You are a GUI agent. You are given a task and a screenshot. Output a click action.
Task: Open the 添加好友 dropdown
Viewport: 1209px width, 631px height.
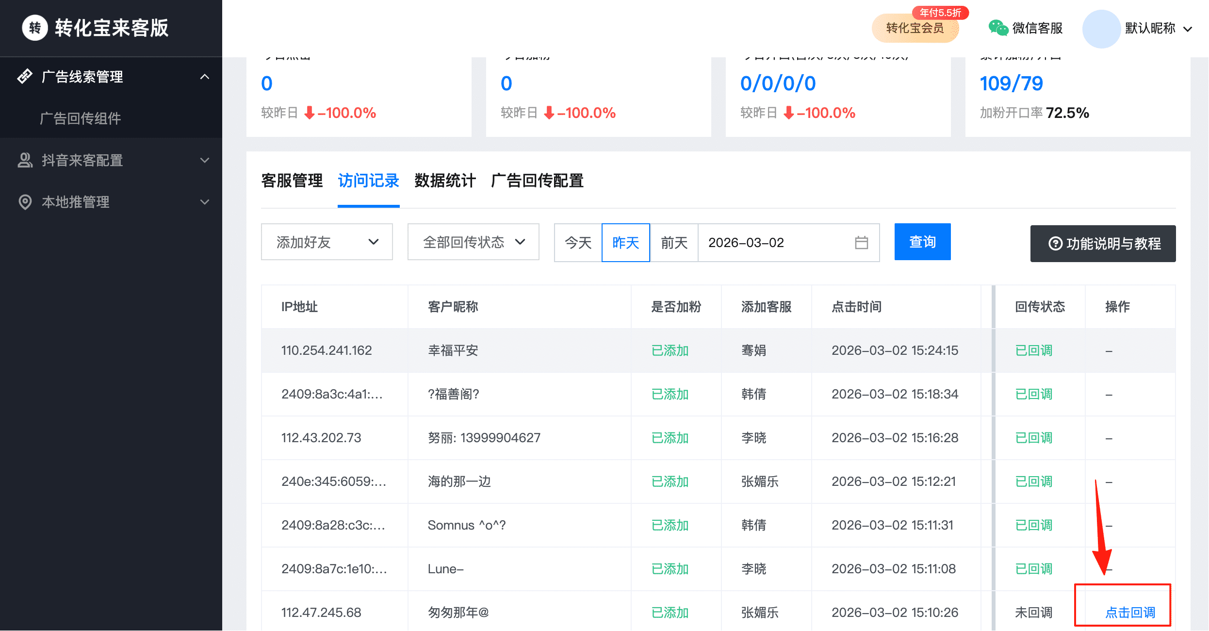327,242
